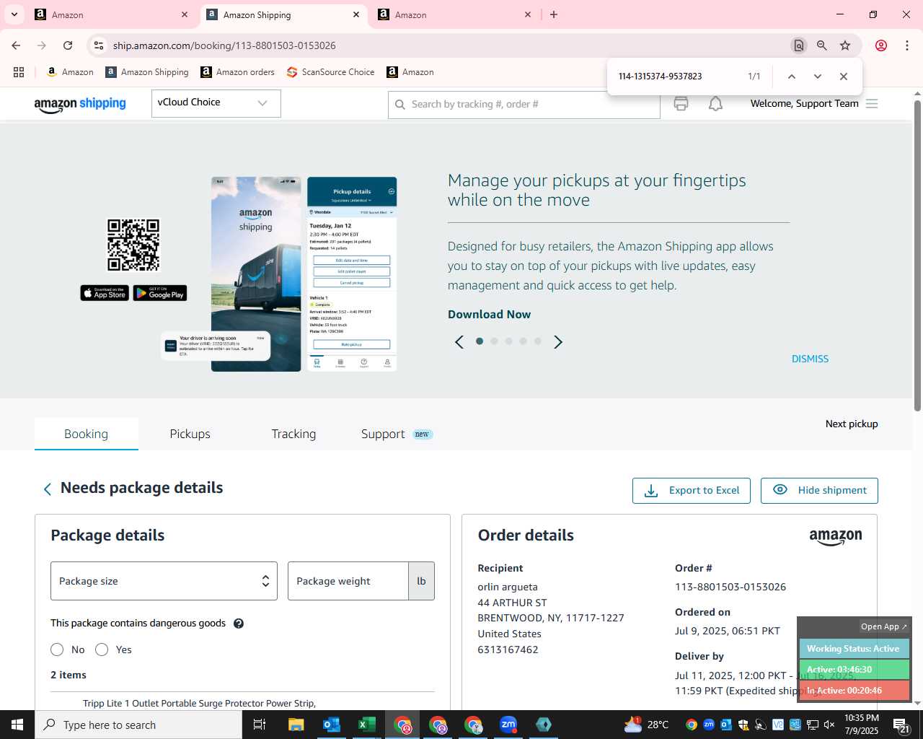Open Task View on the taskbar

pyautogui.click(x=260, y=725)
